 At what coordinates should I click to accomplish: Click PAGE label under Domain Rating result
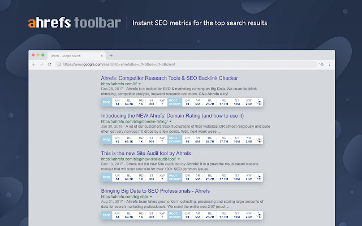pyautogui.click(x=106, y=140)
